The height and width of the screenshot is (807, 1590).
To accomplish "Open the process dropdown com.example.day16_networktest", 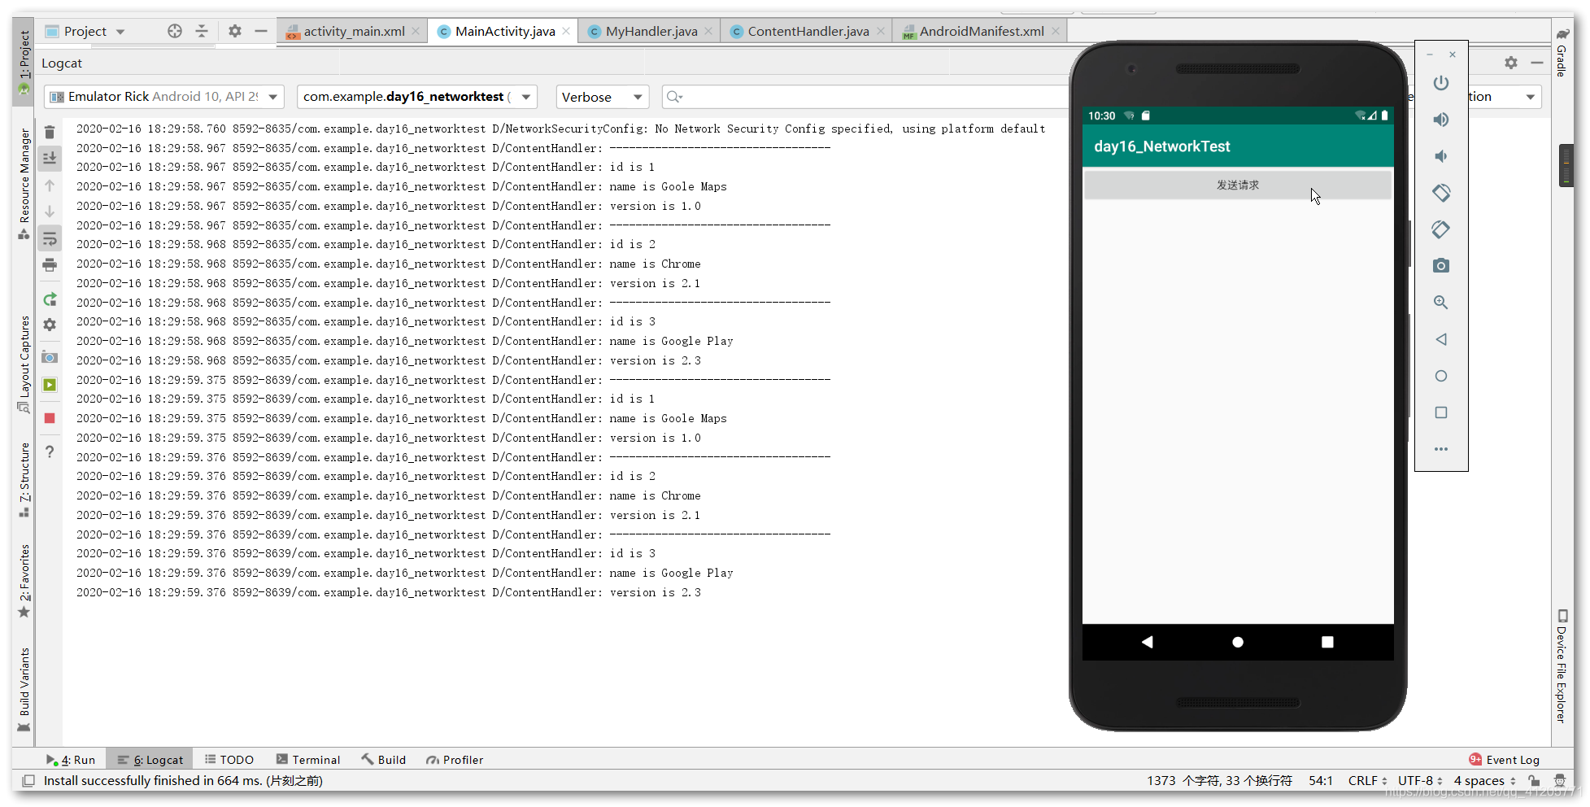I will 417,97.
